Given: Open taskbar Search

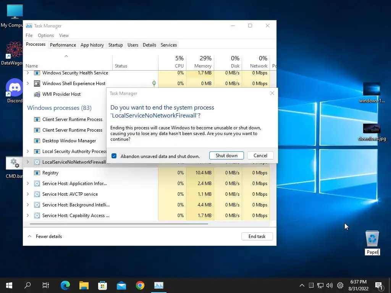Looking at the screenshot, I should click(27, 285).
